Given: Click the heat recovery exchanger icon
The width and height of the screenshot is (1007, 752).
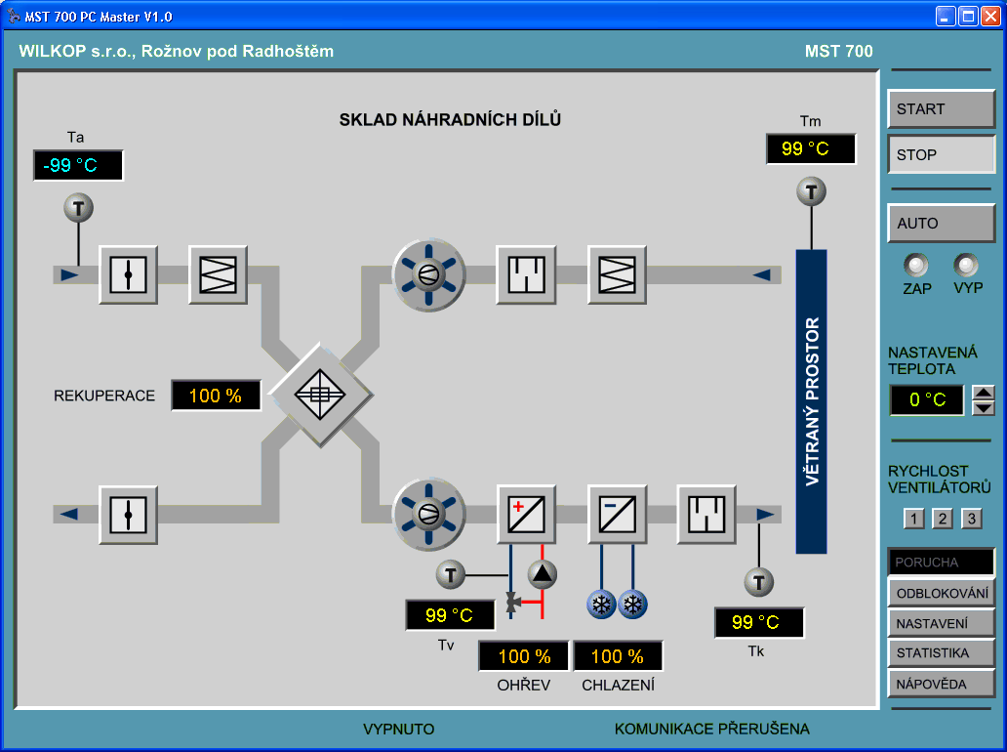Looking at the screenshot, I should (x=321, y=395).
